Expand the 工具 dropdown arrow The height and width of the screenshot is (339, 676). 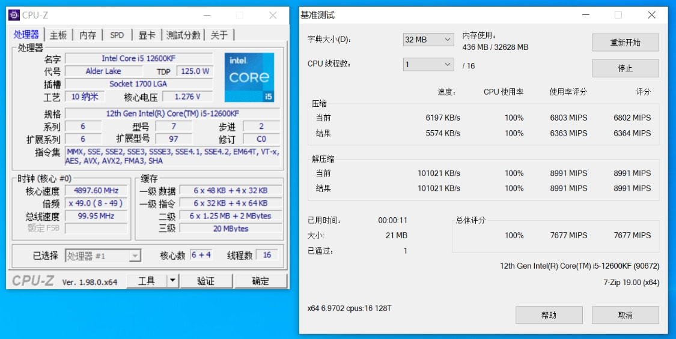pyautogui.click(x=172, y=281)
